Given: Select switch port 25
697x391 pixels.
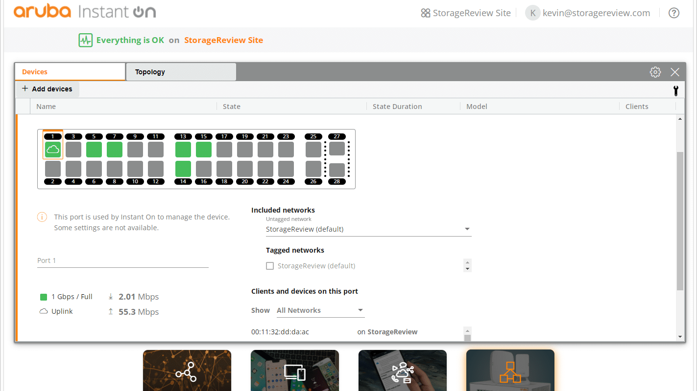Looking at the screenshot, I should tap(313, 150).
